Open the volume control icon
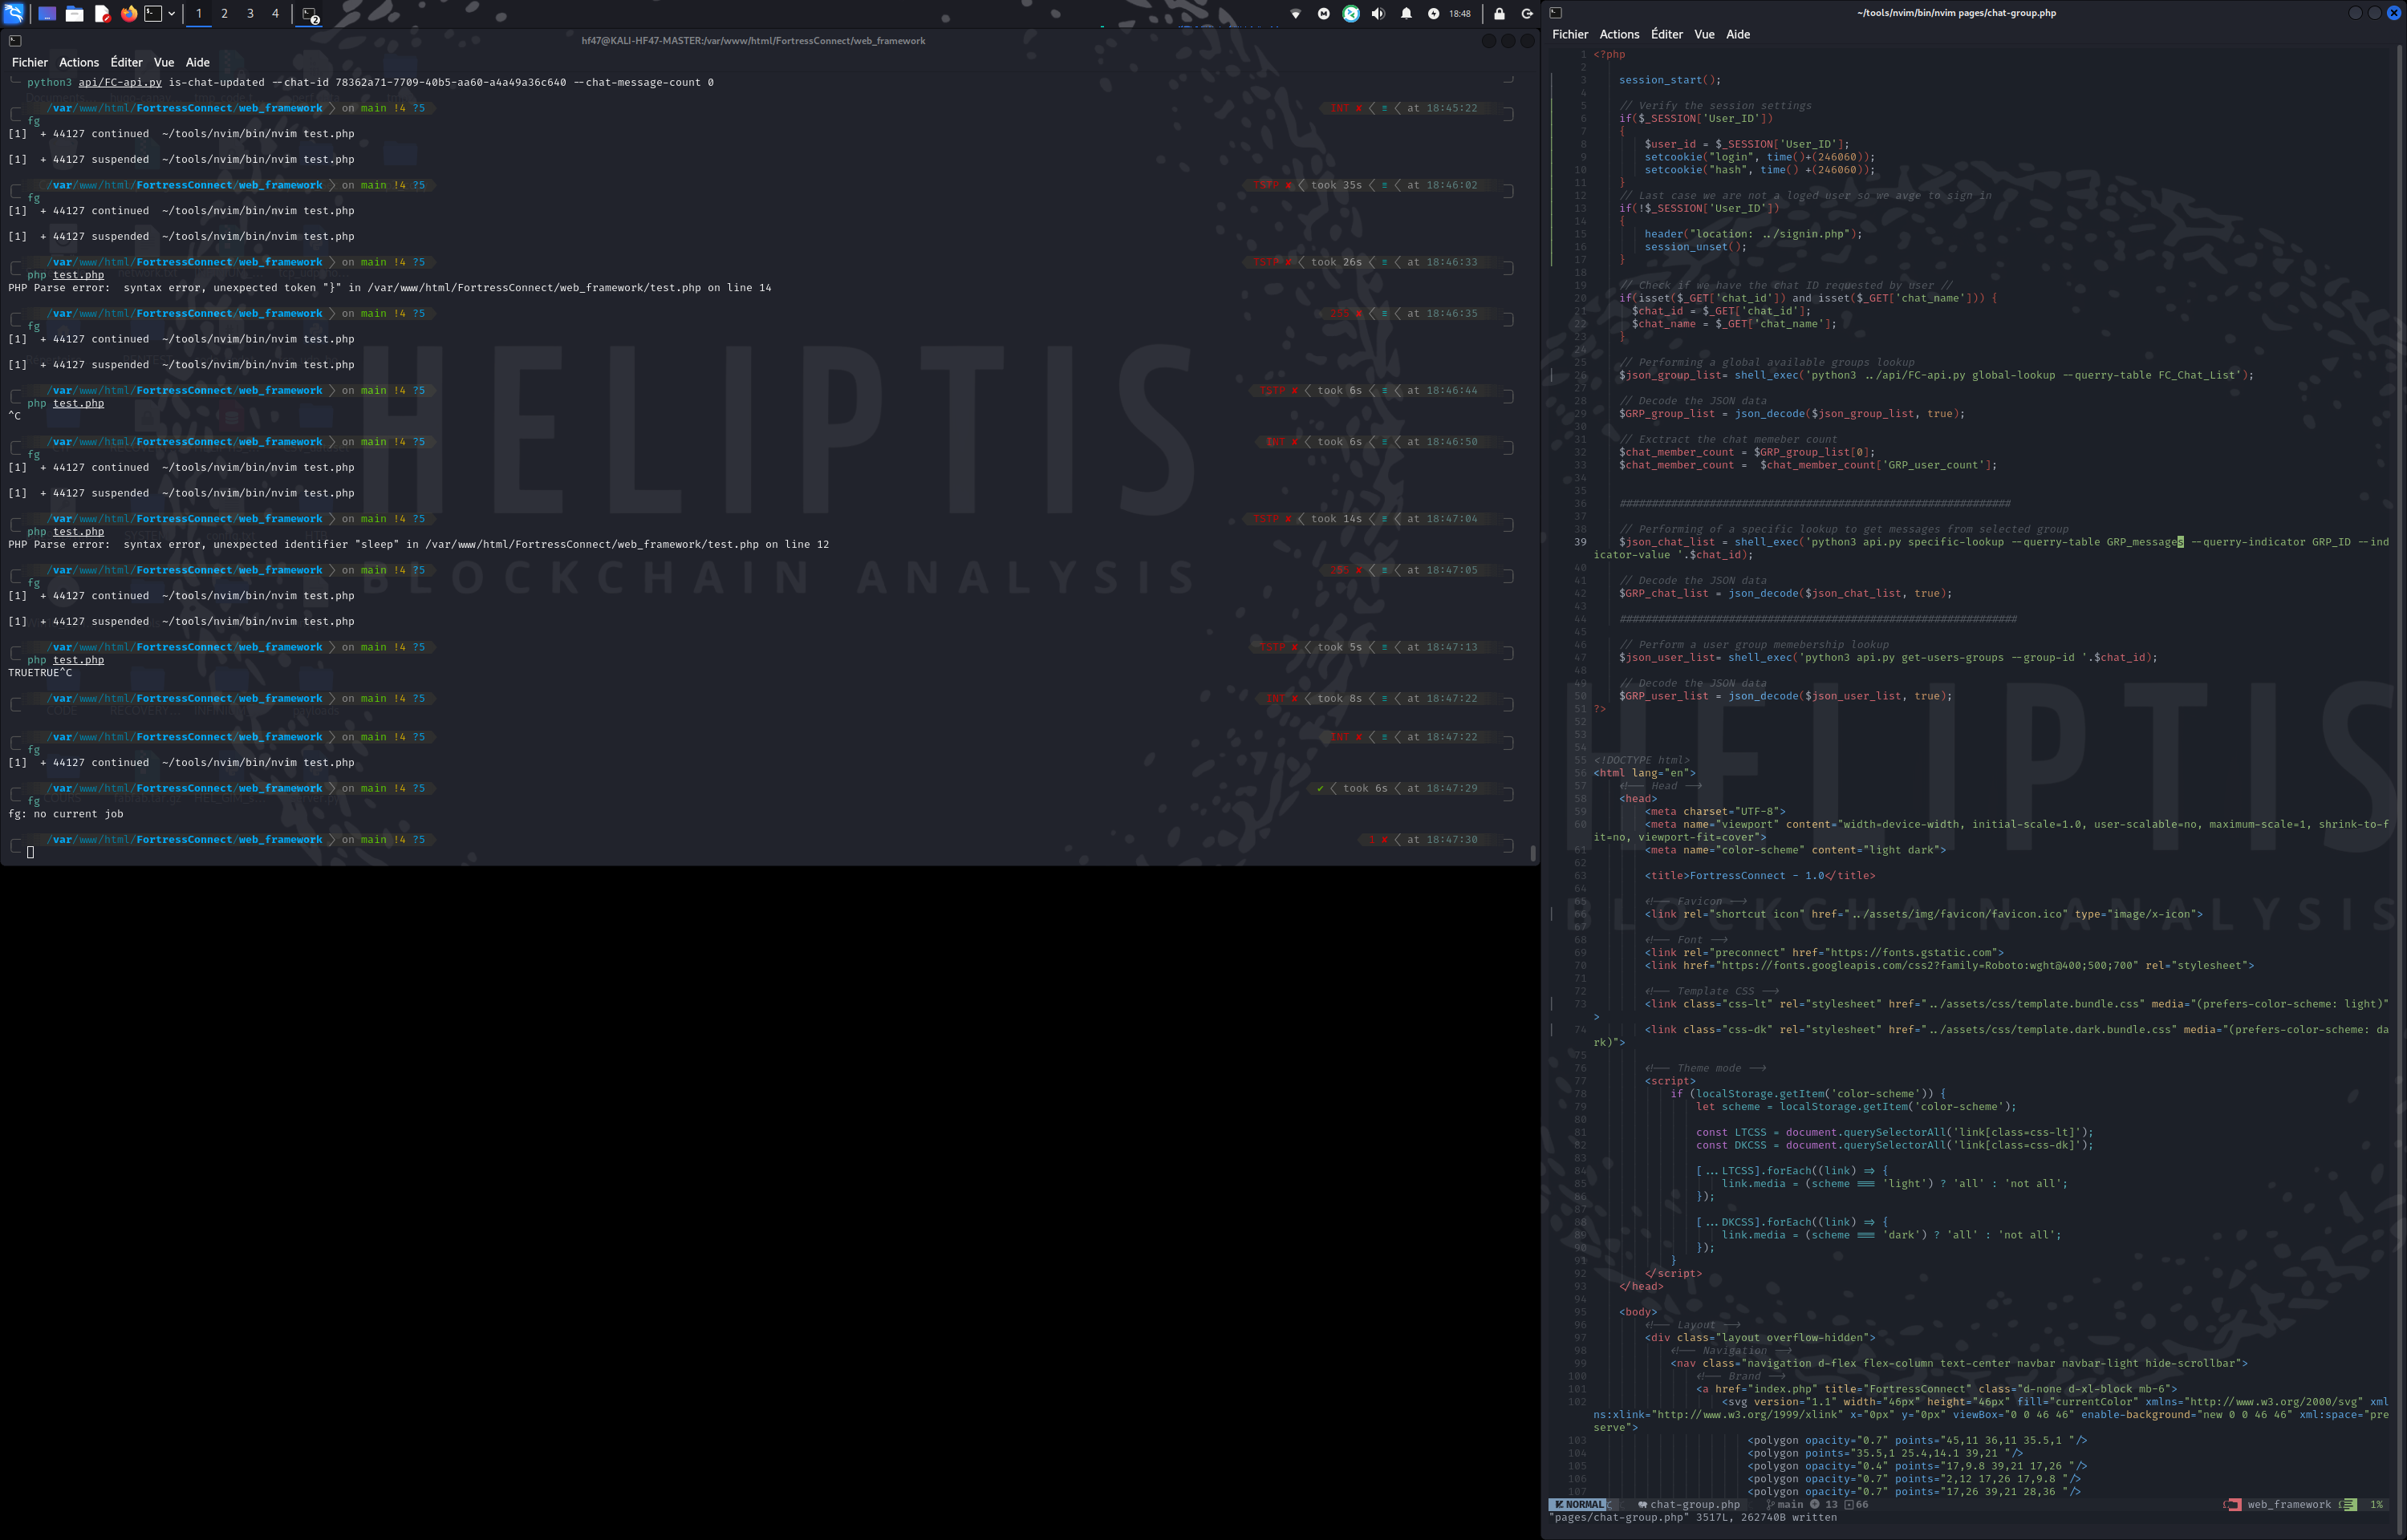2407x1540 pixels. (1378, 13)
